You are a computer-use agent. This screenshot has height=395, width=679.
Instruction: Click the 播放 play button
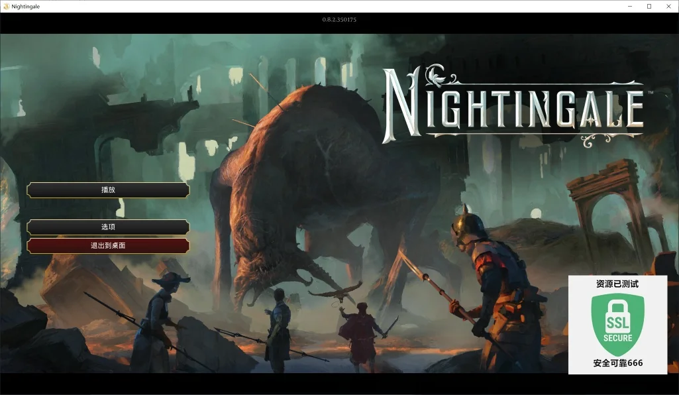108,190
